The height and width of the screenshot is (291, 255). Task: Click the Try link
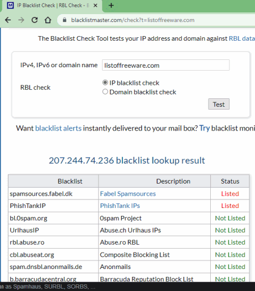(x=205, y=128)
